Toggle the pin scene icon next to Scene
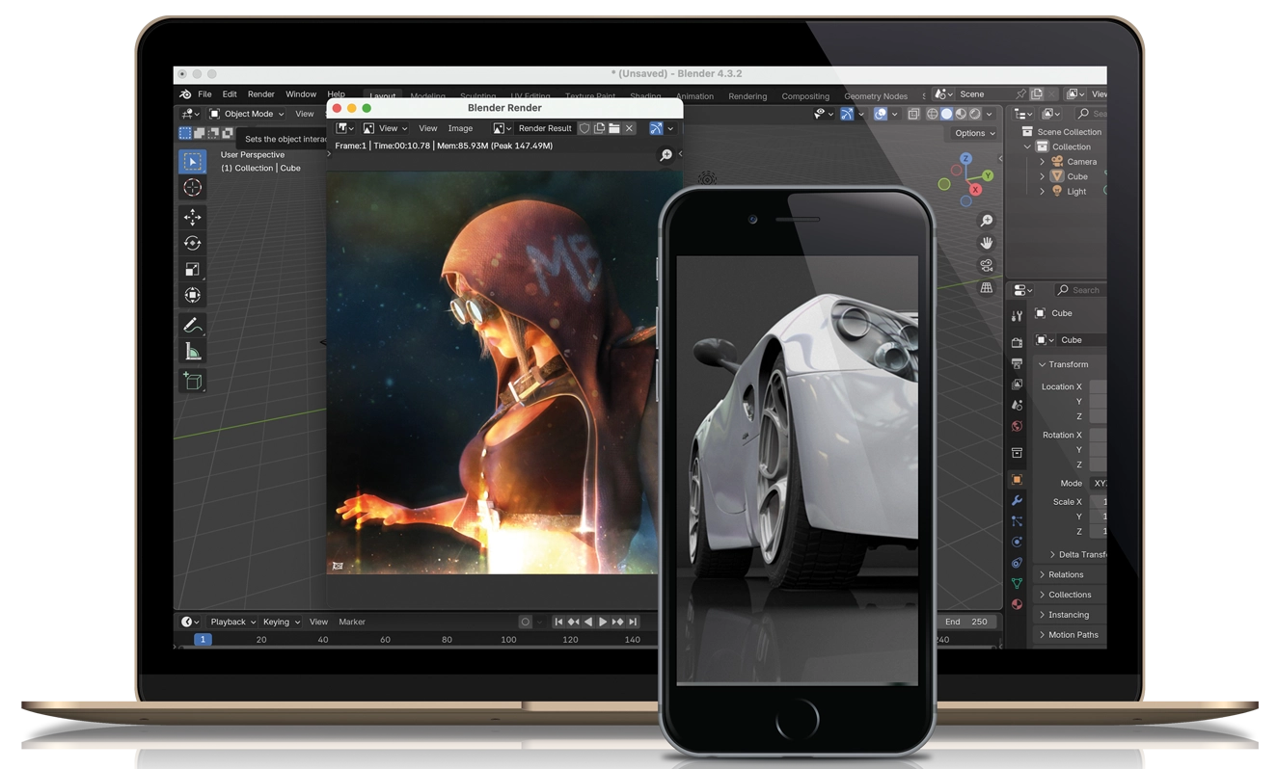Screen dimensions: 1277x769 [1020, 94]
